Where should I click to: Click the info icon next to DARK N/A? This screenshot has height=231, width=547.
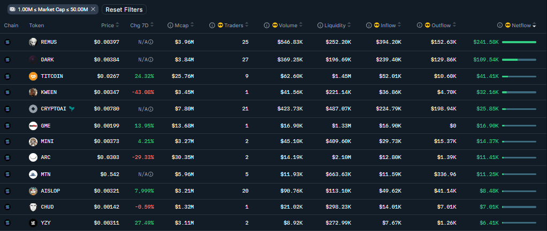(x=151, y=60)
